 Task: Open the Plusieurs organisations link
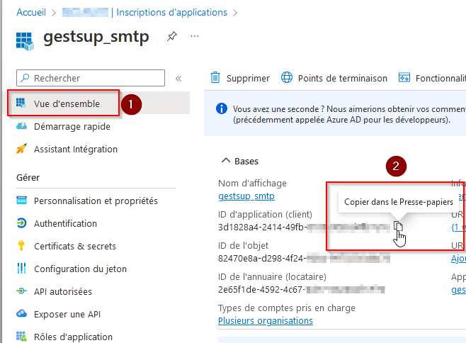(266, 321)
